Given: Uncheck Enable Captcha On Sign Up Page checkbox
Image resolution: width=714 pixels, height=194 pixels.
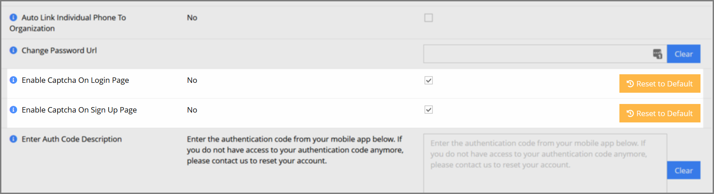Looking at the screenshot, I should coord(428,109).
